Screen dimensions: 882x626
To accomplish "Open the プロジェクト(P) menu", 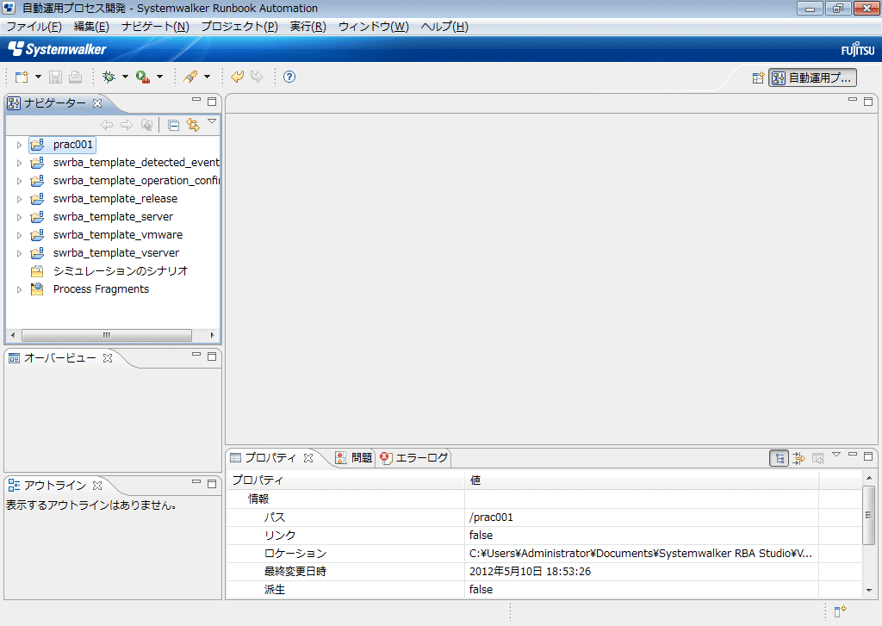I will click(x=239, y=27).
